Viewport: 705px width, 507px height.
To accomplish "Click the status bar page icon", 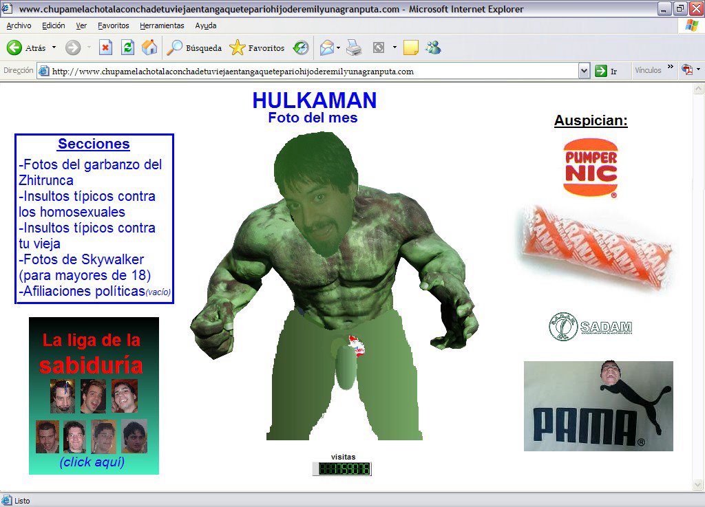I will [x=7, y=500].
